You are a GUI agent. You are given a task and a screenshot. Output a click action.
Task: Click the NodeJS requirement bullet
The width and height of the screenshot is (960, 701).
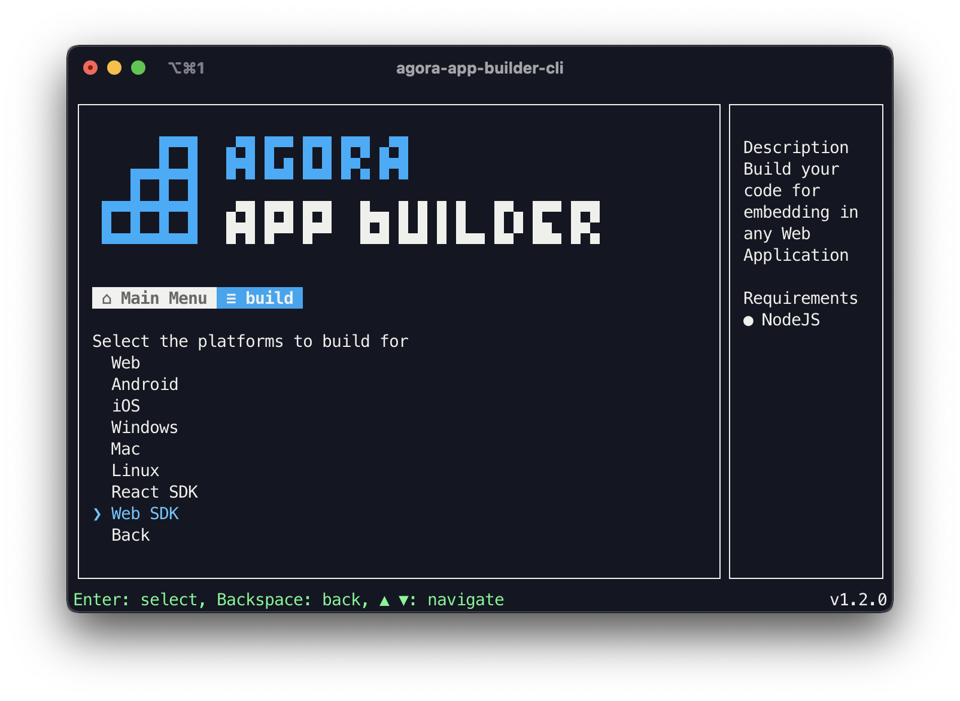[748, 321]
